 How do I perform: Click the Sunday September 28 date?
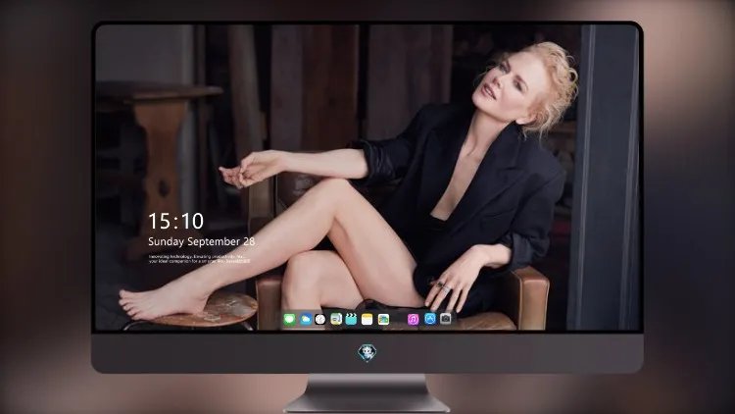(x=202, y=241)
